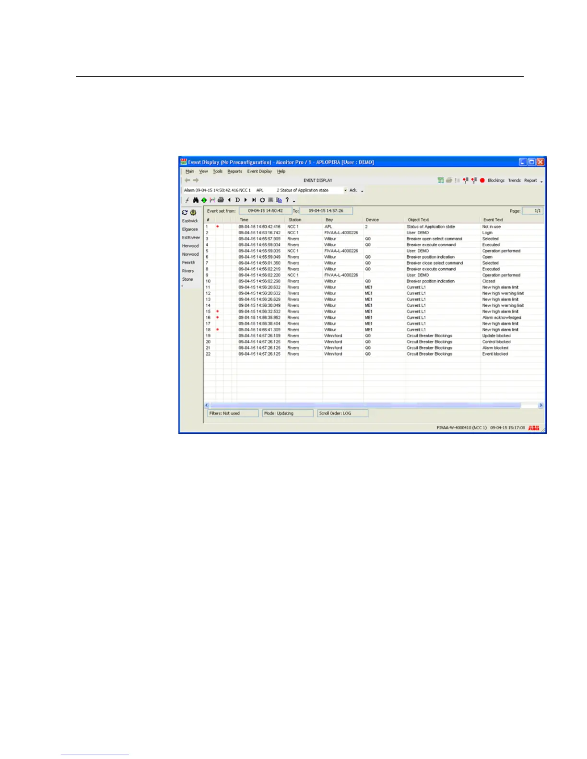Image resolution: width=587 pixels, height=759 pixels.
Task: Open the alarm row dropdown arrow
Action: [x=345, y=191]
